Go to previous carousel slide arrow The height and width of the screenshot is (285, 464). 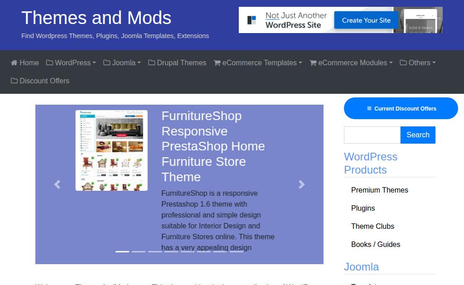57,184
